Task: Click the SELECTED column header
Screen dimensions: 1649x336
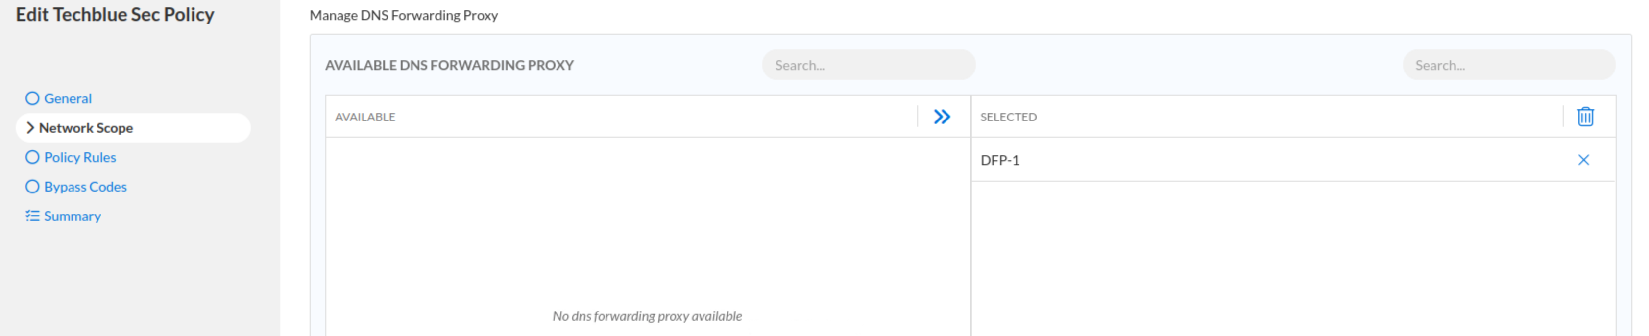Action: click(1008, 117)
